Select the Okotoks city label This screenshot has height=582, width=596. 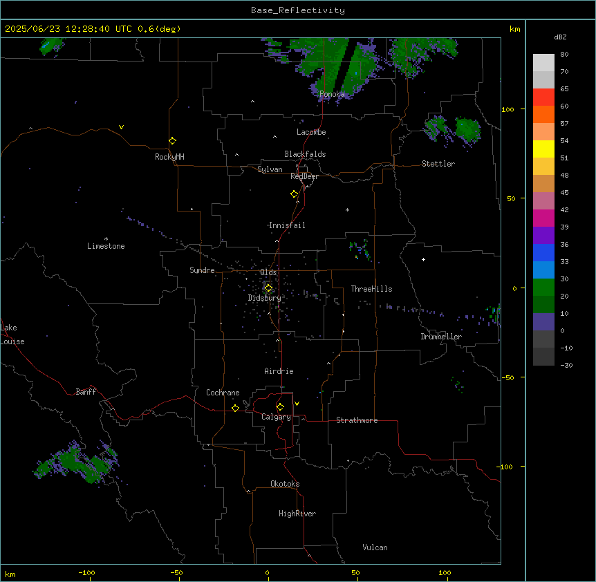pyautogui.click(x=285, y=484)
